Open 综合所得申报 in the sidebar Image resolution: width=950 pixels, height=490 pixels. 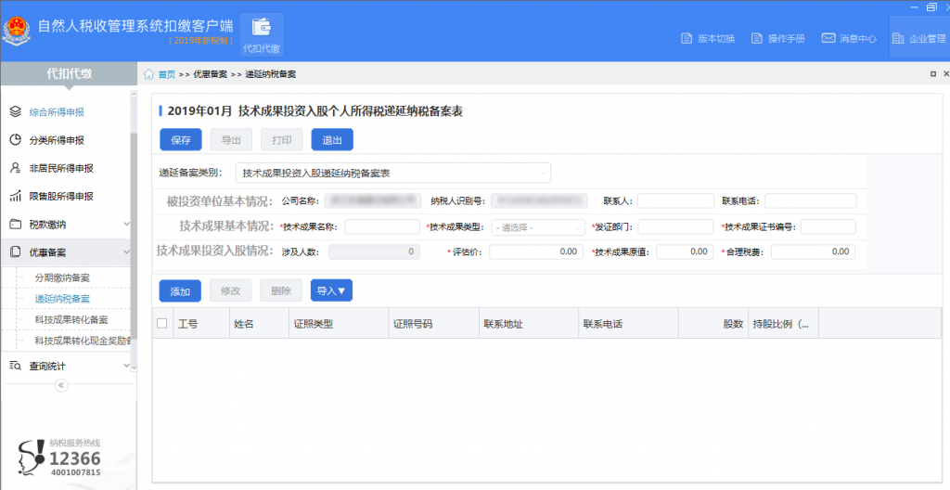coord(57,112)
